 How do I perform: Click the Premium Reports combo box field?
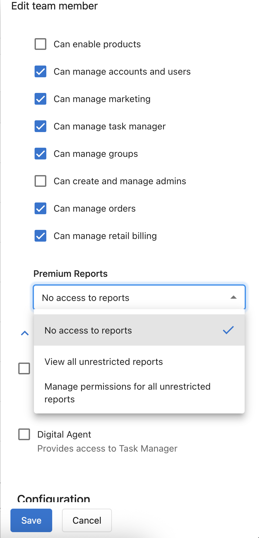[139, 297]
